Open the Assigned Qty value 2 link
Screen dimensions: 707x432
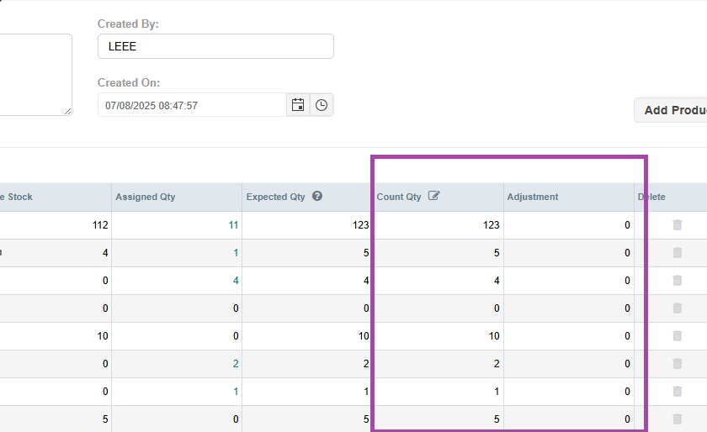point(236,364)
